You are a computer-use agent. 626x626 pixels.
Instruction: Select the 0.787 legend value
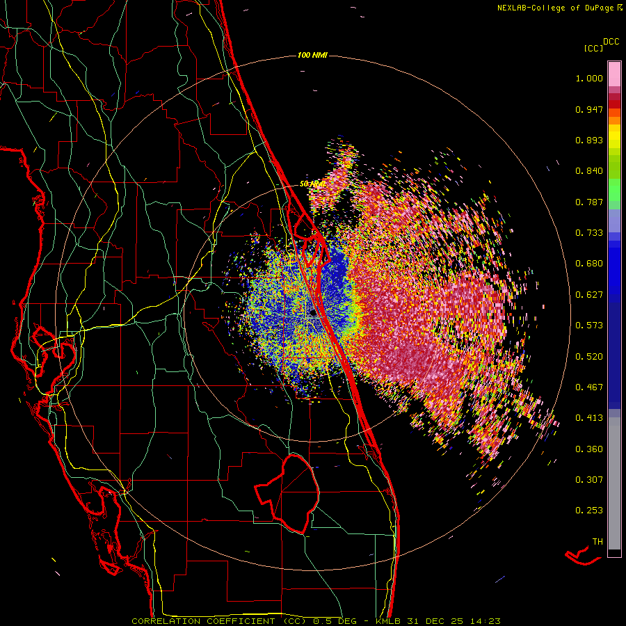[x=589, y=202]
